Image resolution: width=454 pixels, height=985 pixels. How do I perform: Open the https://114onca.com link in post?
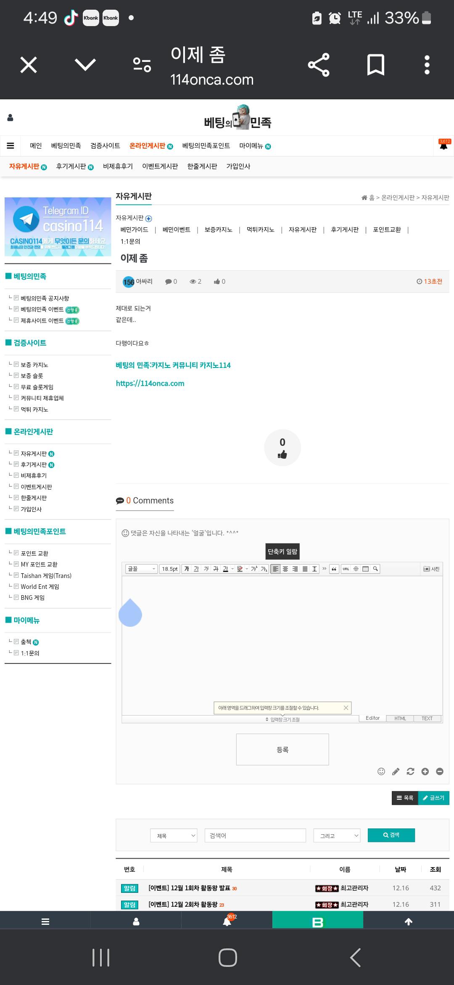(150, 383)
